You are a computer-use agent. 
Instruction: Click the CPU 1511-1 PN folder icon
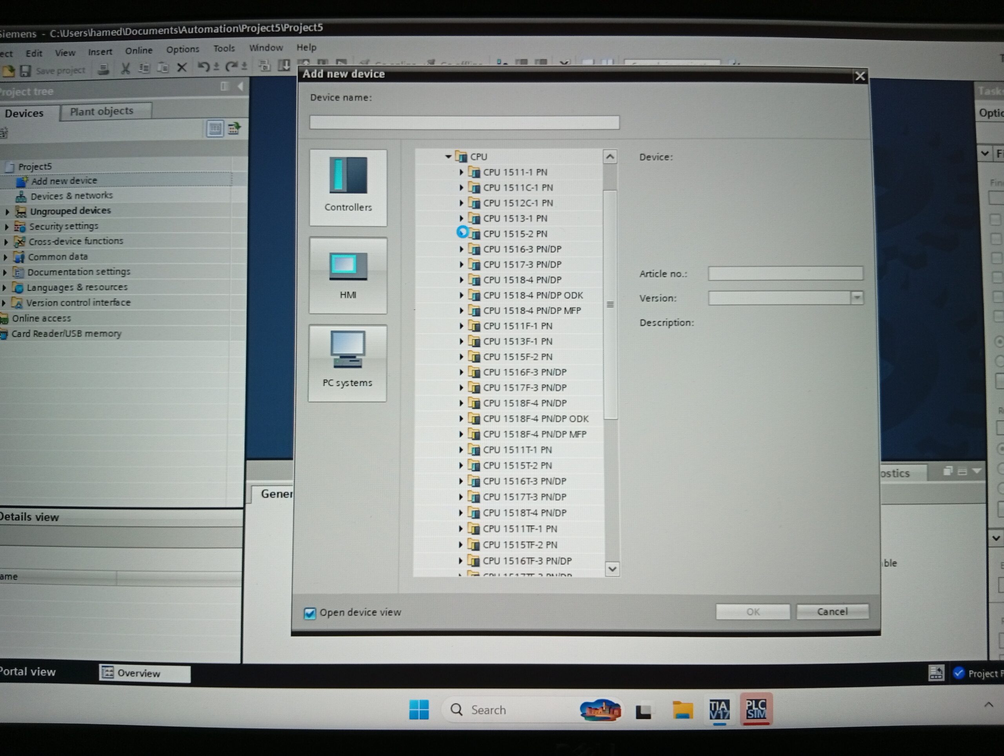pos(474,173)
